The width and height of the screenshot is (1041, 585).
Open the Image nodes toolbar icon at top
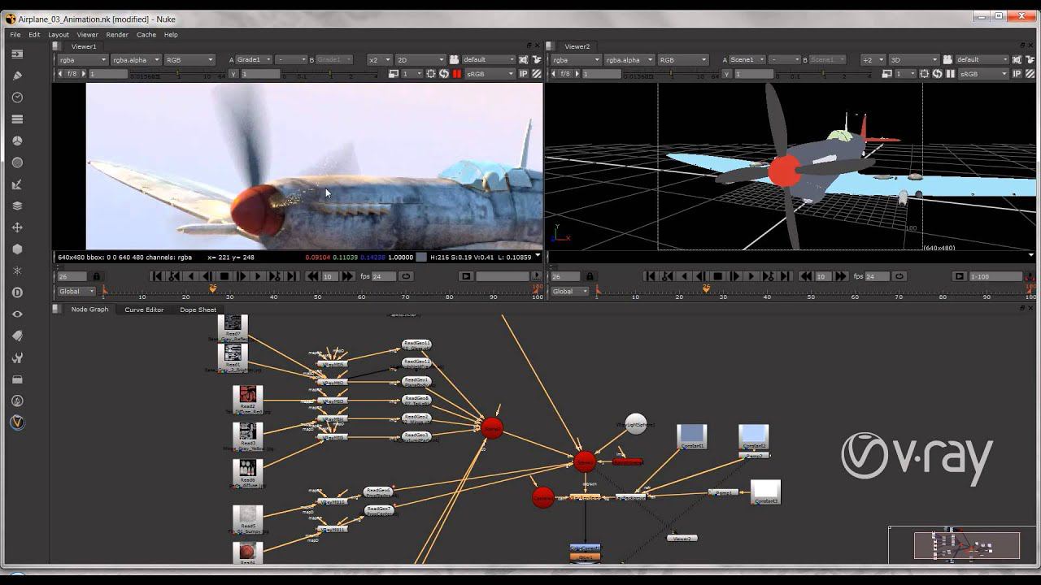[x=17, y=54]
